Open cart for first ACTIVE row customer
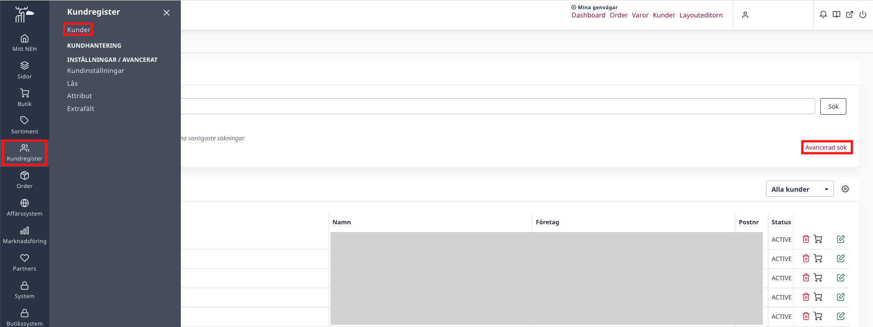 click(818, 239)
